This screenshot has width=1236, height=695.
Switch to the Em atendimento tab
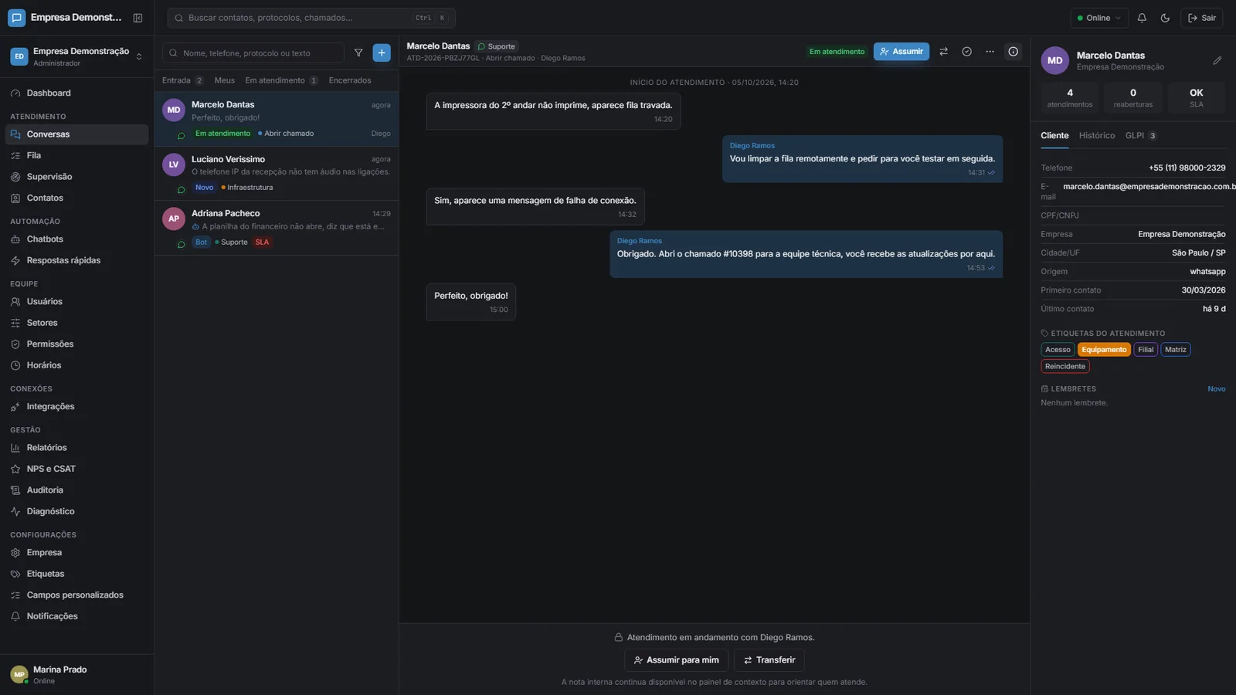[x=281, y=80]
